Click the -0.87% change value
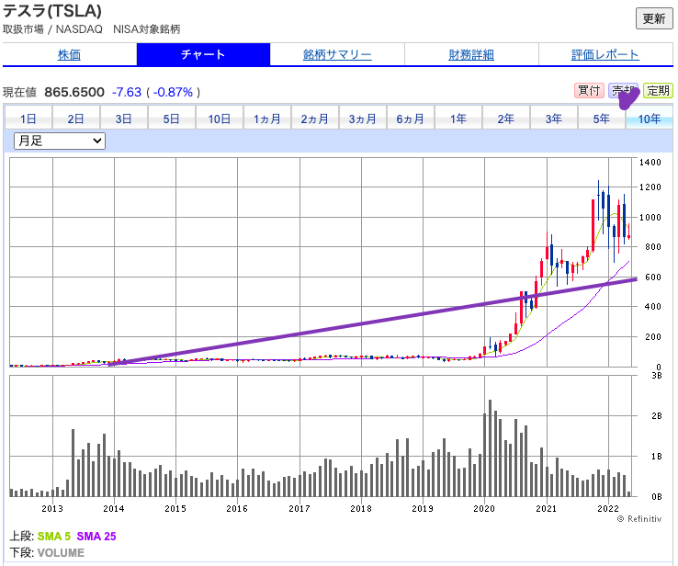Screen dimensions: 678x566 [173, 92]
